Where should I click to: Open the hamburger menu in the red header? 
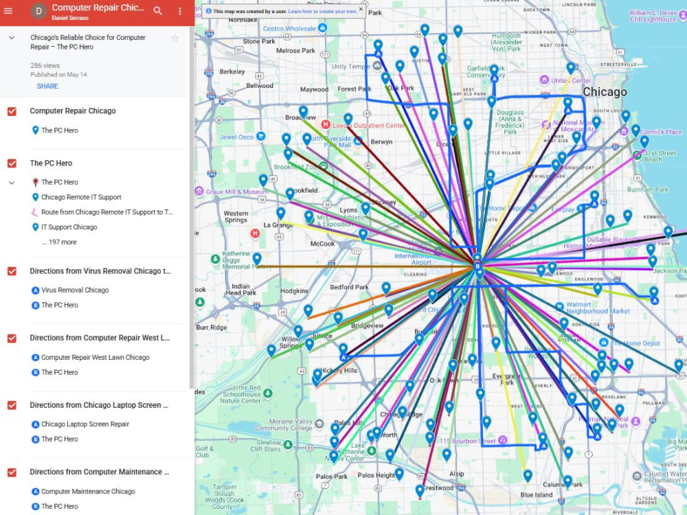pyautogui.click(x=8, y=11)
